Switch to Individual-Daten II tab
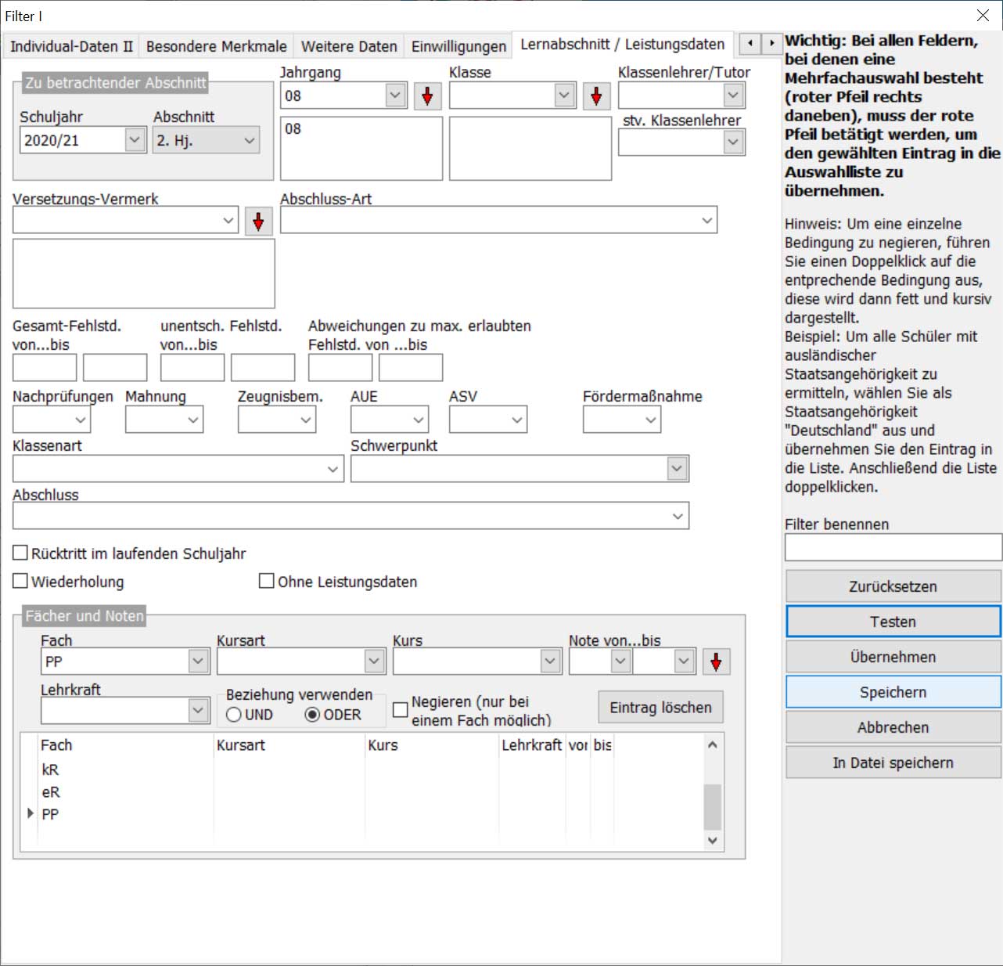Screen dimensions: 1003x966 click(71, 46)
